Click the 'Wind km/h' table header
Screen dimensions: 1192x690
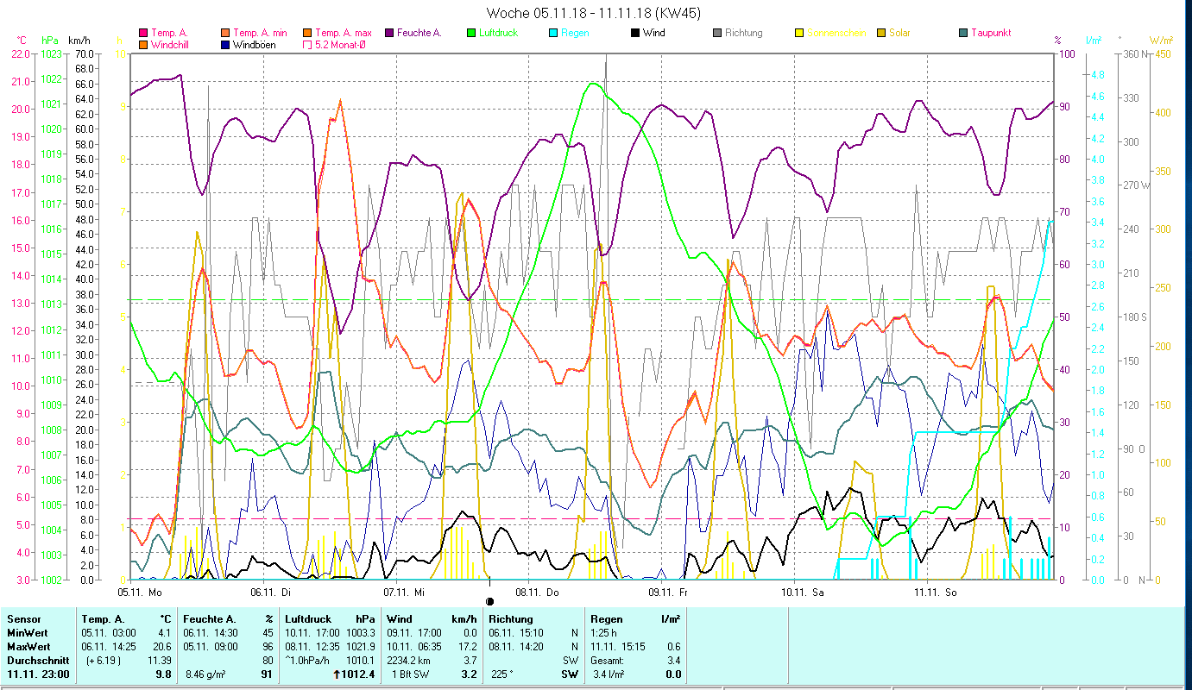pyautogui.click(x=432, y=619)
